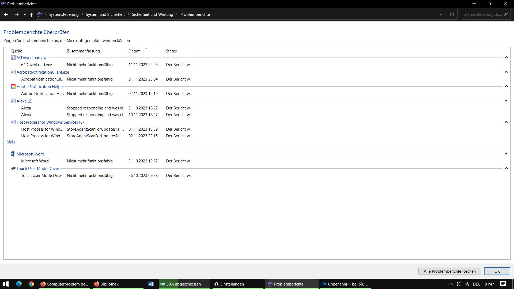Click the Up one level arrow
This screenshot has height=289, width=514.
tap(32, 14)
